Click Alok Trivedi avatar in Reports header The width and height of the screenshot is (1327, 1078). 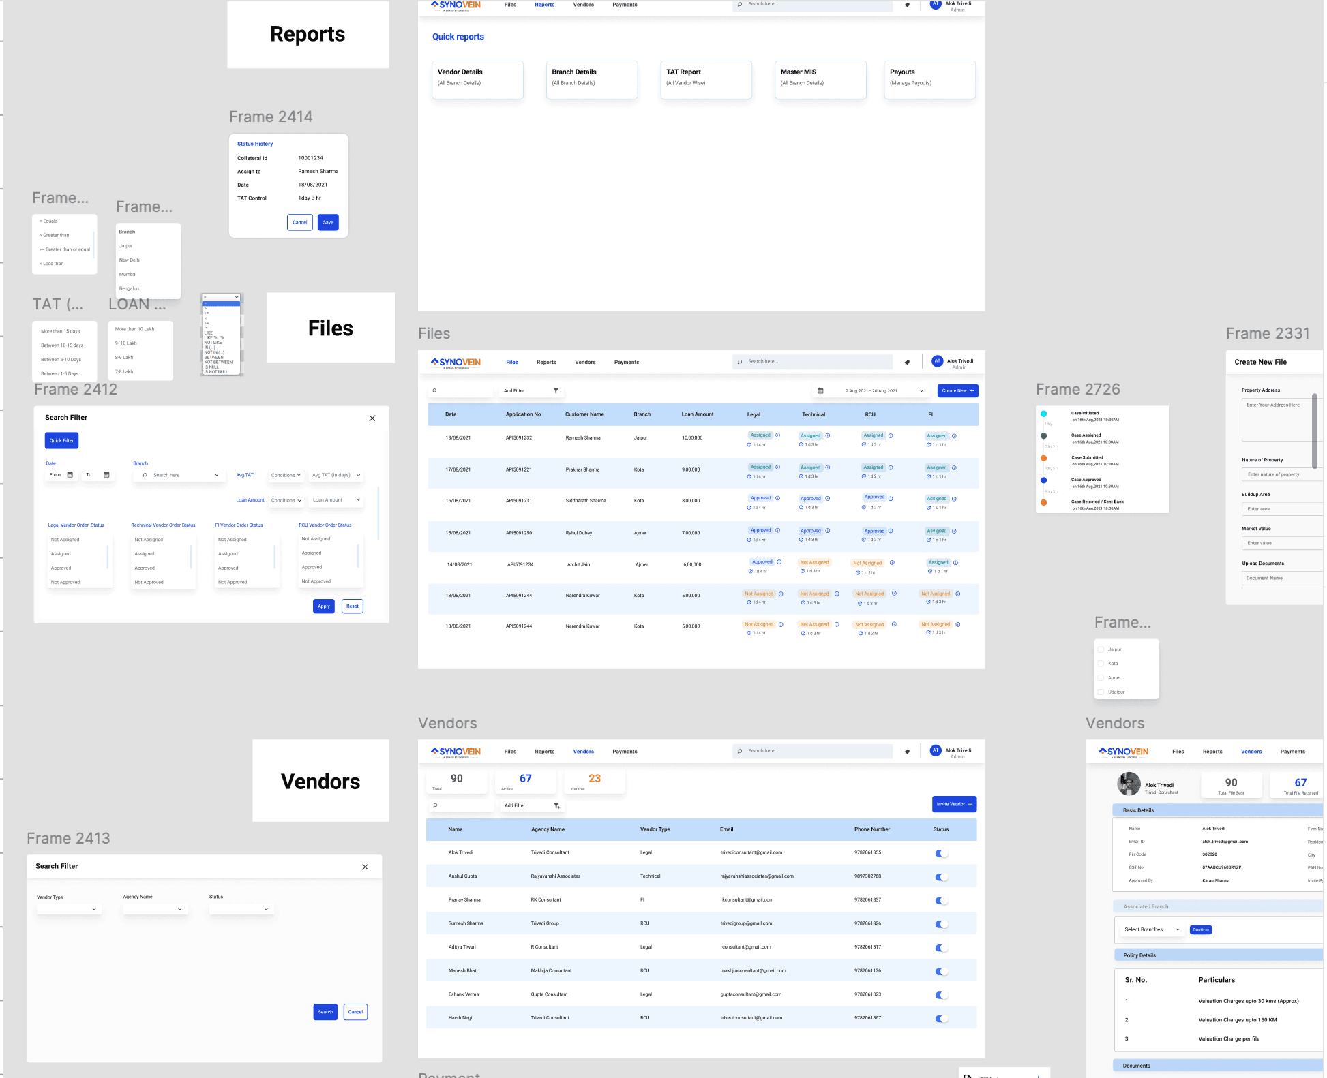pyautogui.click(x=936, y=4)
